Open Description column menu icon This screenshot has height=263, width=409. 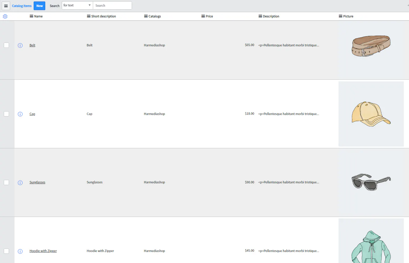(x=260, y=16)
